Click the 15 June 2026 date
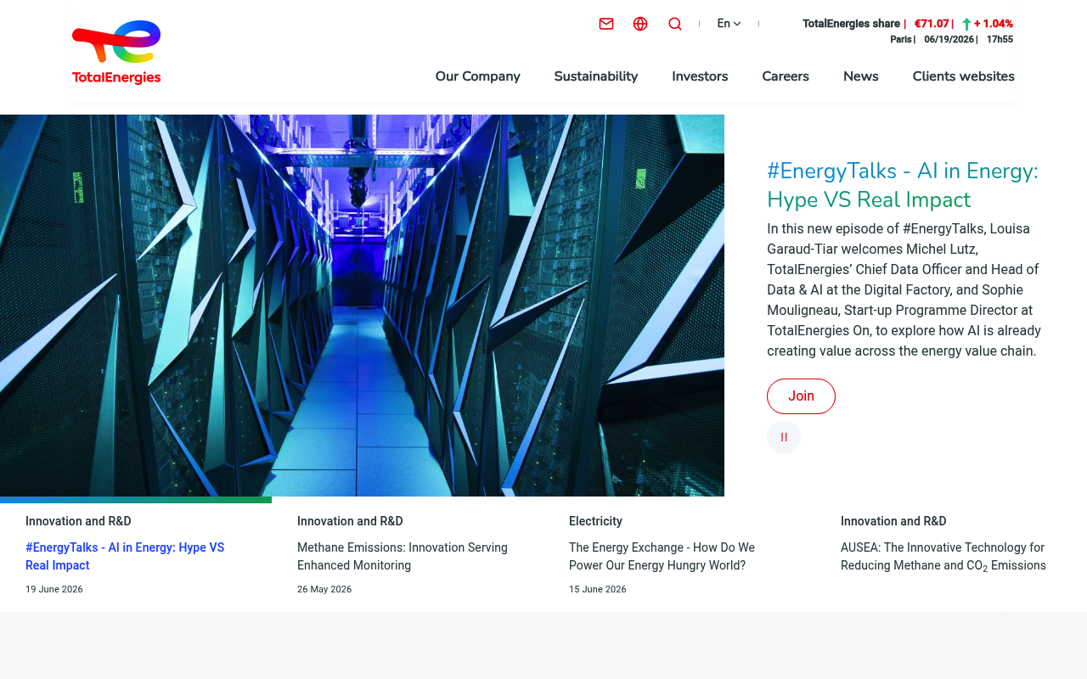 point(598,589)
